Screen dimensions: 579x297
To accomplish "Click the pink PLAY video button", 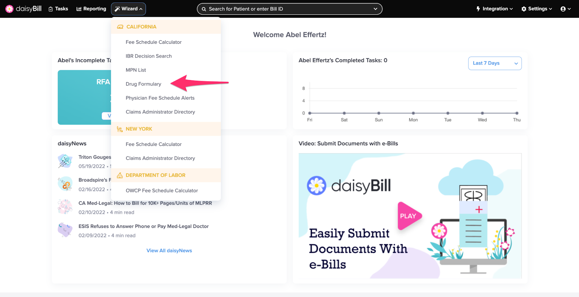I will pyautogui.click(x=409, y=216).
